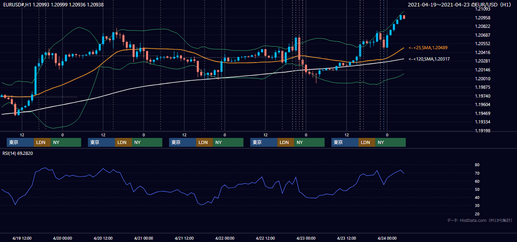
Task: Click price axis value 1.19198
Action: (483, 131)
